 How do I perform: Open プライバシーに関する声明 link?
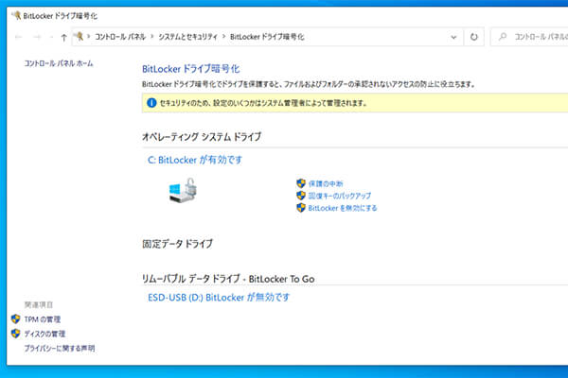pos(60,349)
